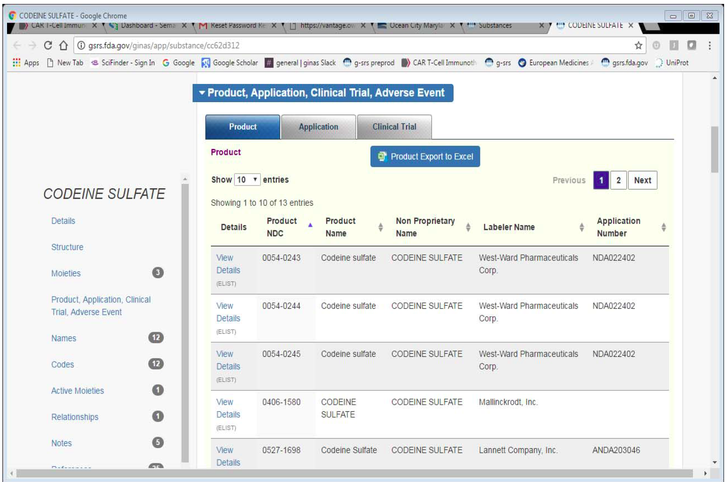Click page 1 pagination button
Viewport: 728px width, 482px height.
[601, 180]
